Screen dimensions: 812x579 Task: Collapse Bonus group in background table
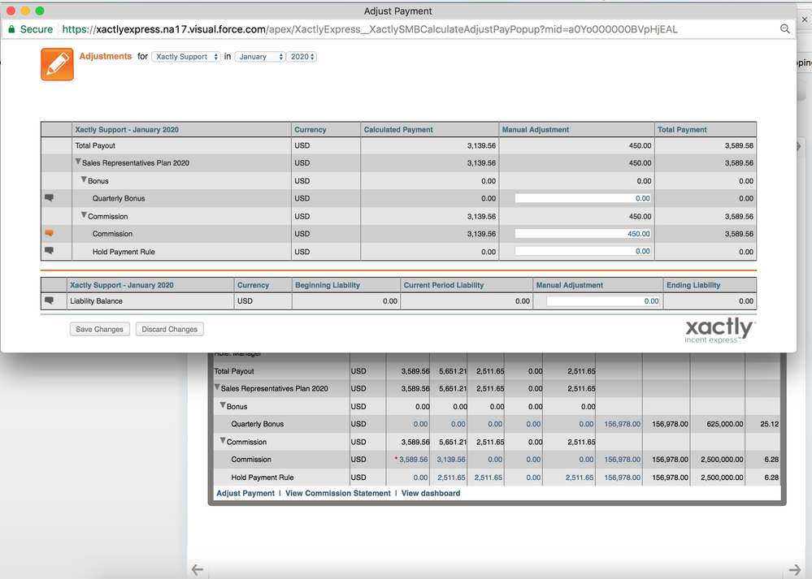click(x=223, y=405)
